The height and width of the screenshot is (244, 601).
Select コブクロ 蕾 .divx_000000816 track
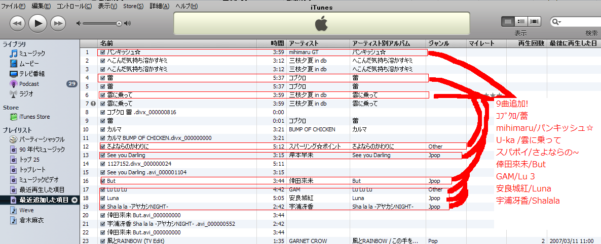(x=141, y=112)
